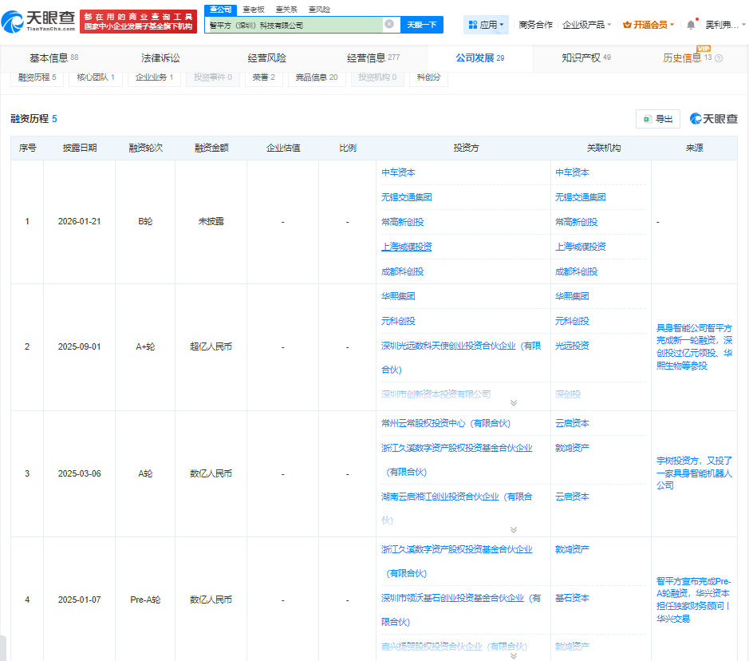The height and width of the screenshot is (661, 749).
Task: Jump to the 核心团队 subsection
Action: (x=96, y=77)
